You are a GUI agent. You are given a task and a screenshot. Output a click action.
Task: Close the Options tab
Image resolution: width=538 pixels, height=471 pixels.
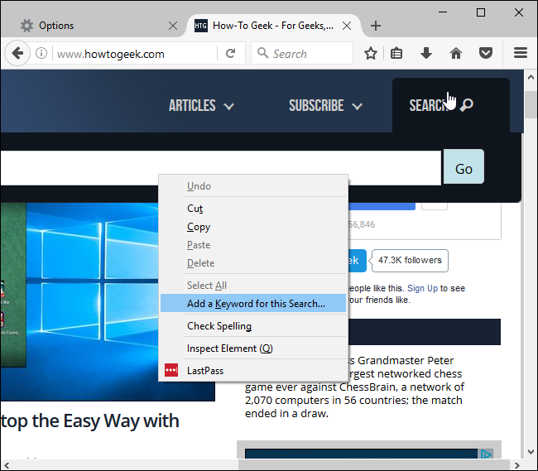[x=173, y=26]
